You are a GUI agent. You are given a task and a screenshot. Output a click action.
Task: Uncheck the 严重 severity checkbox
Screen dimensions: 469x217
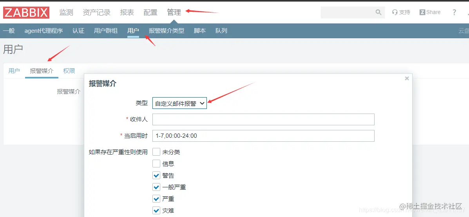tap(156, 199)
